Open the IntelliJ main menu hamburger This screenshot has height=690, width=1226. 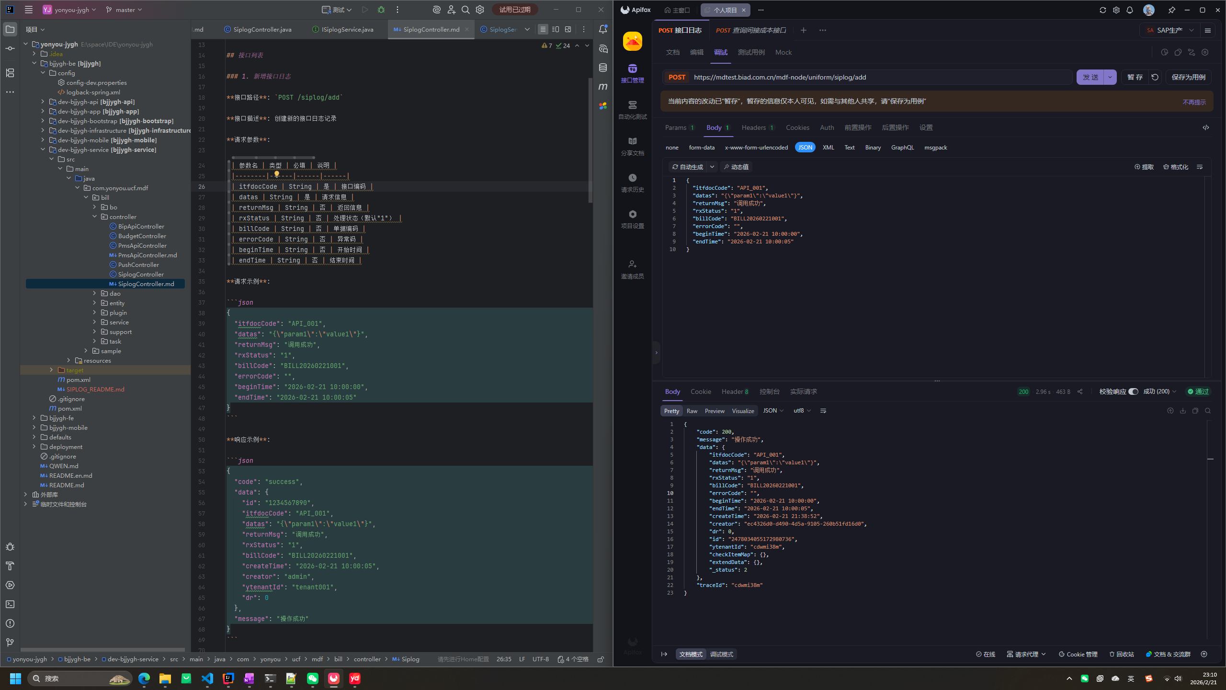point(29,10)
